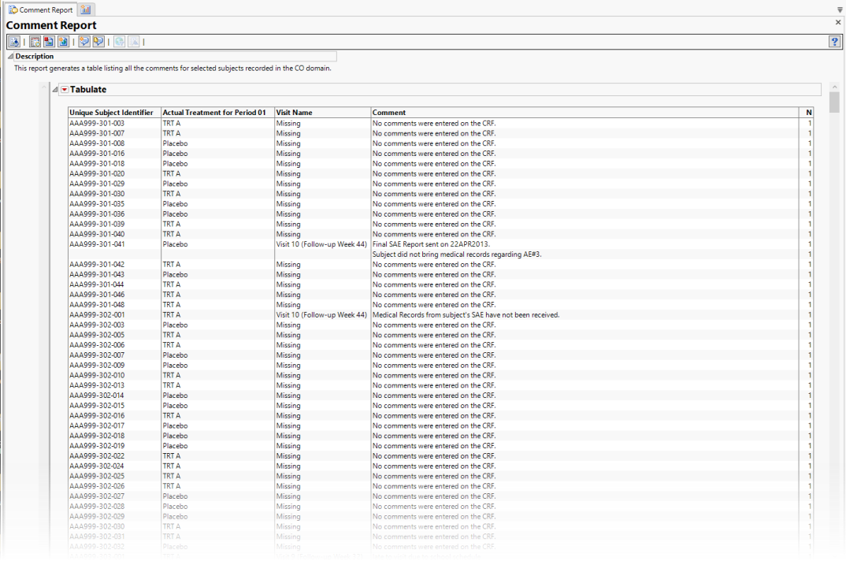Click the first toolbar icon, document with blue arrow
The height and width of the screenshot is (561, 846).
click(x=14, y=42)
